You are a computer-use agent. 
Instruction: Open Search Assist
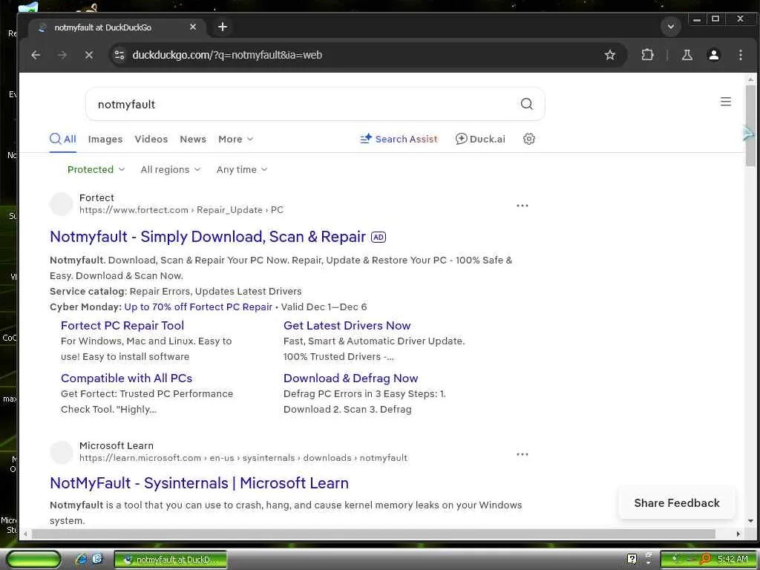399,139
